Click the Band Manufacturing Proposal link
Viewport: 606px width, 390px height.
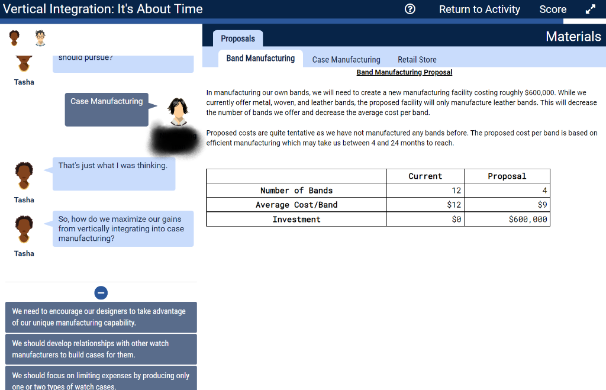click(x=404, y=72)
